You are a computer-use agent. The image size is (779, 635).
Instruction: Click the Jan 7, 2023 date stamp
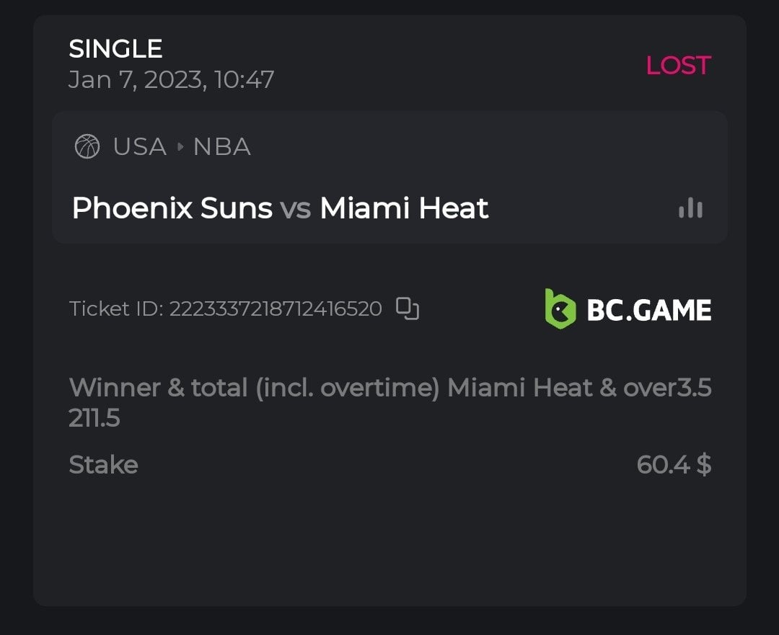[x=171, y=79]
